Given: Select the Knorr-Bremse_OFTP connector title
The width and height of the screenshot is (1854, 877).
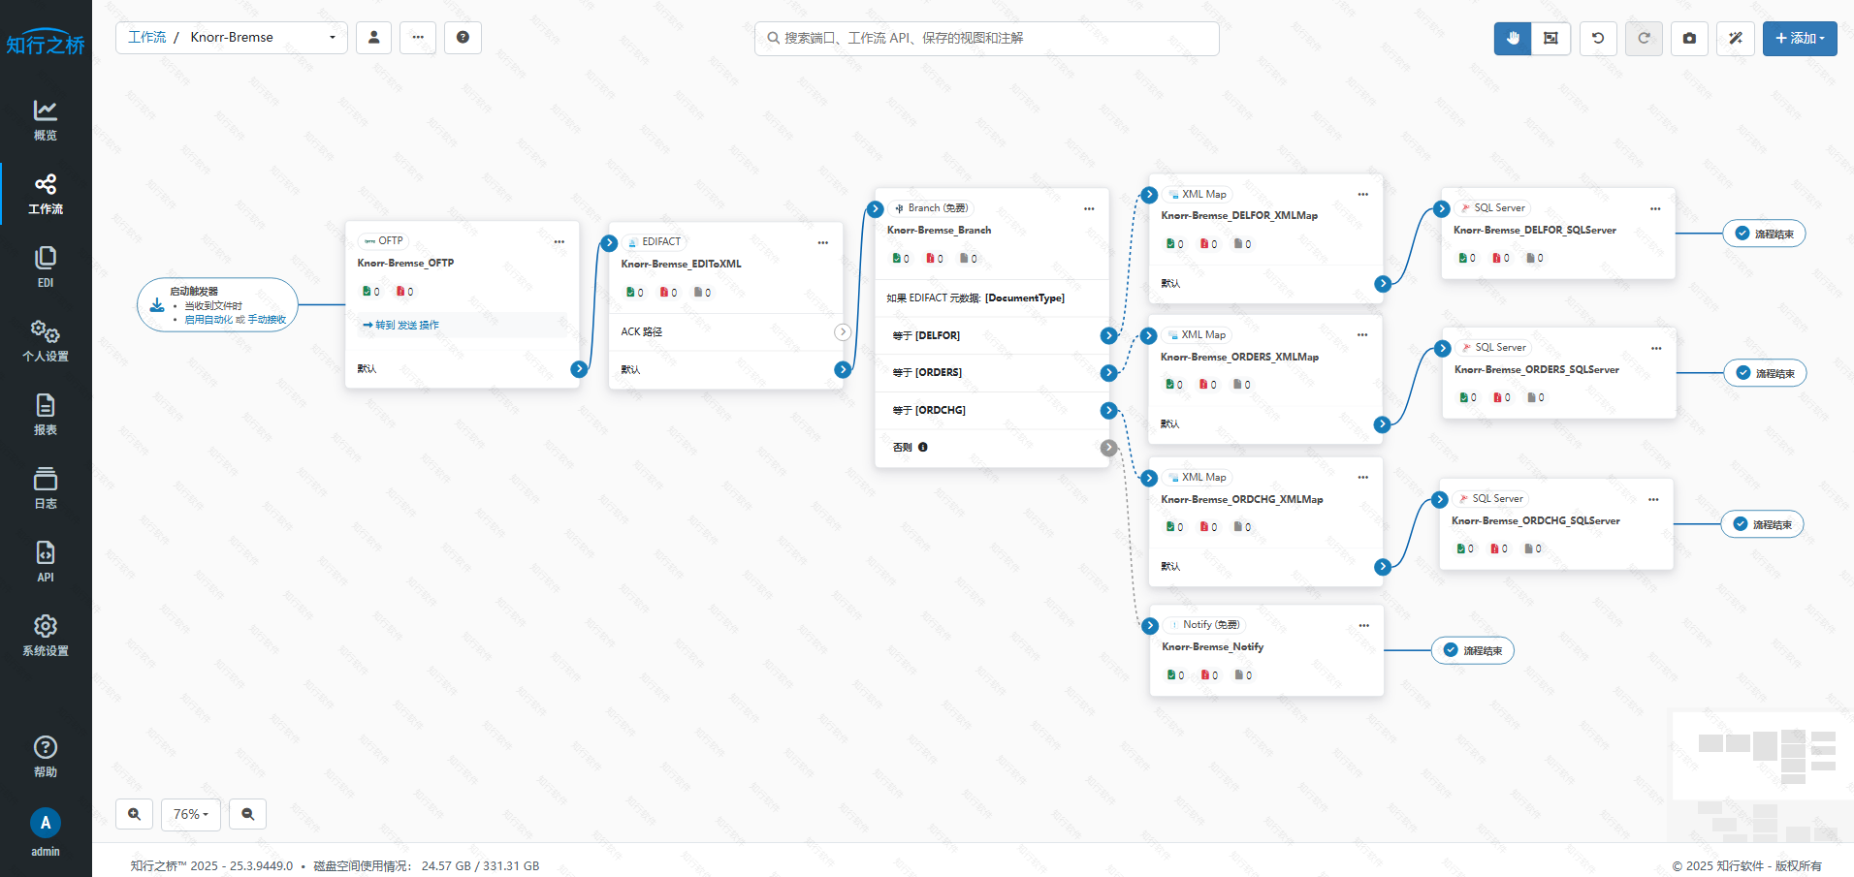Looking at the screenshot, I should [405, 264].
